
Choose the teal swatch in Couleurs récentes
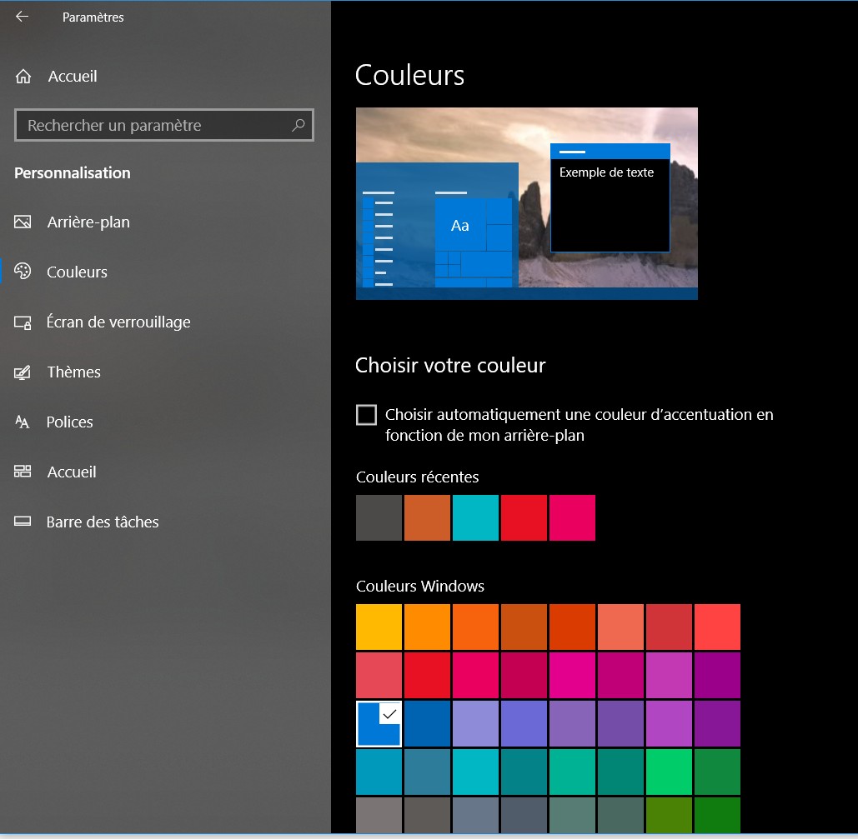(x=475, y=517)
